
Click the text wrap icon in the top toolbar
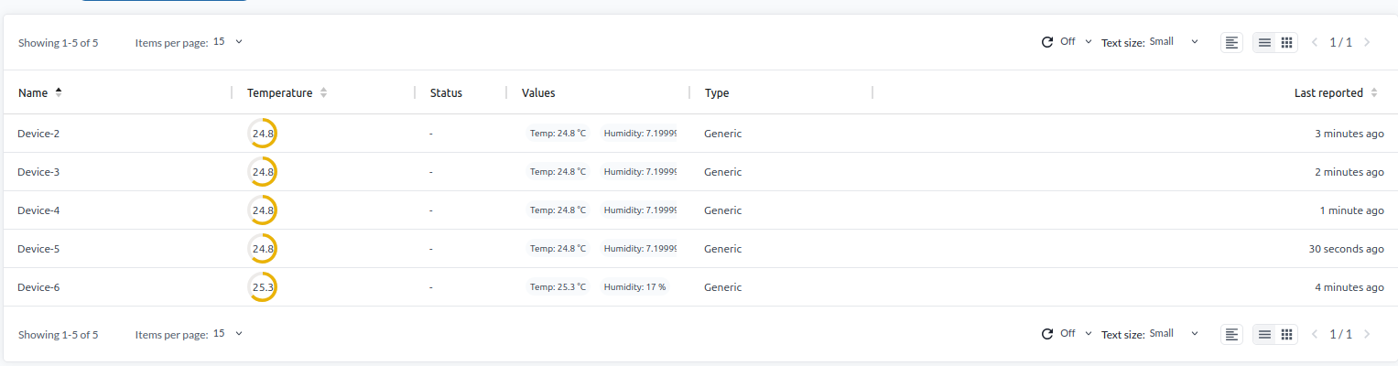pos(1231,42)
